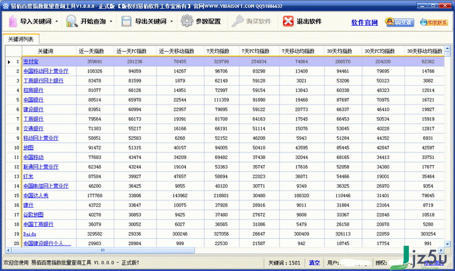Screen dimensions: 455x271
Task: Sort by the 7天PC均指数 column header
Action: 259,51
